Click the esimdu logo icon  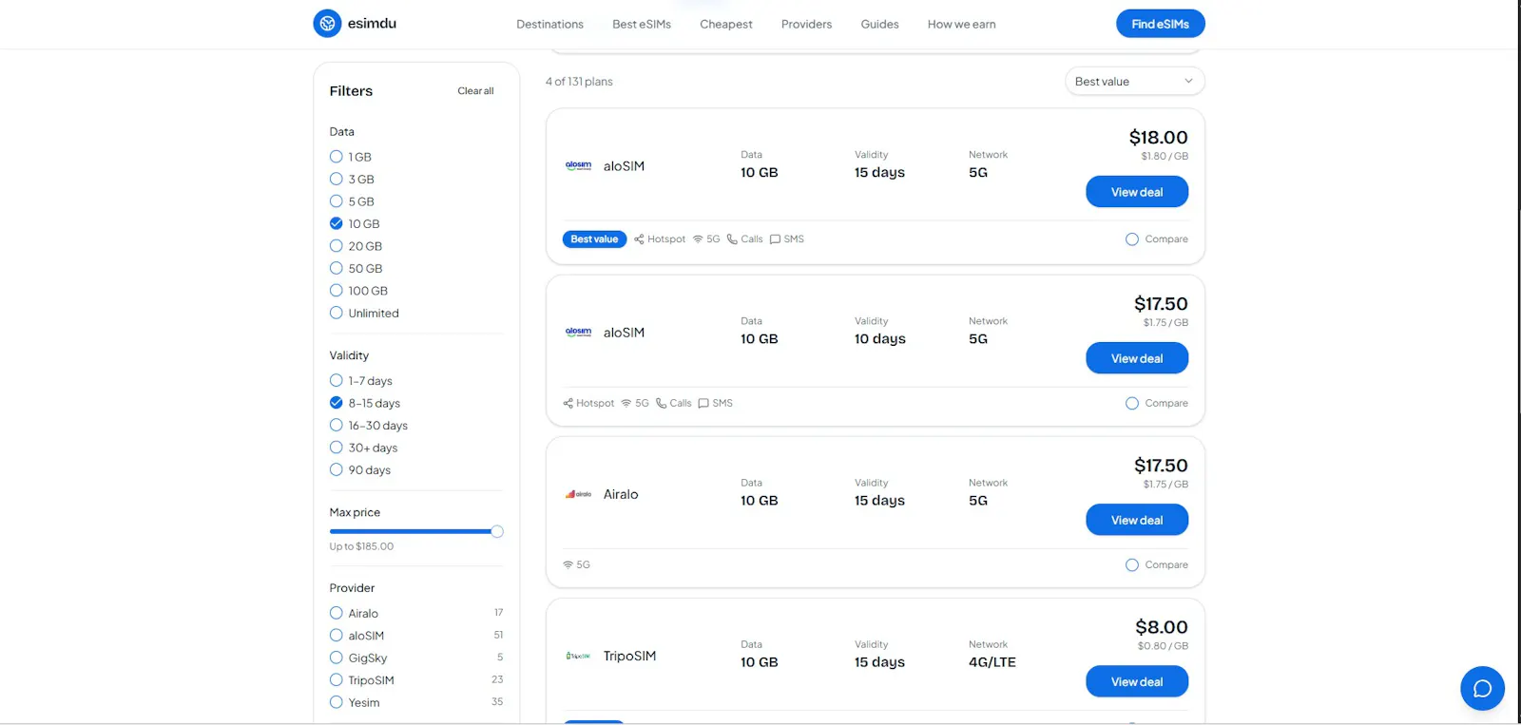[327, 24]
